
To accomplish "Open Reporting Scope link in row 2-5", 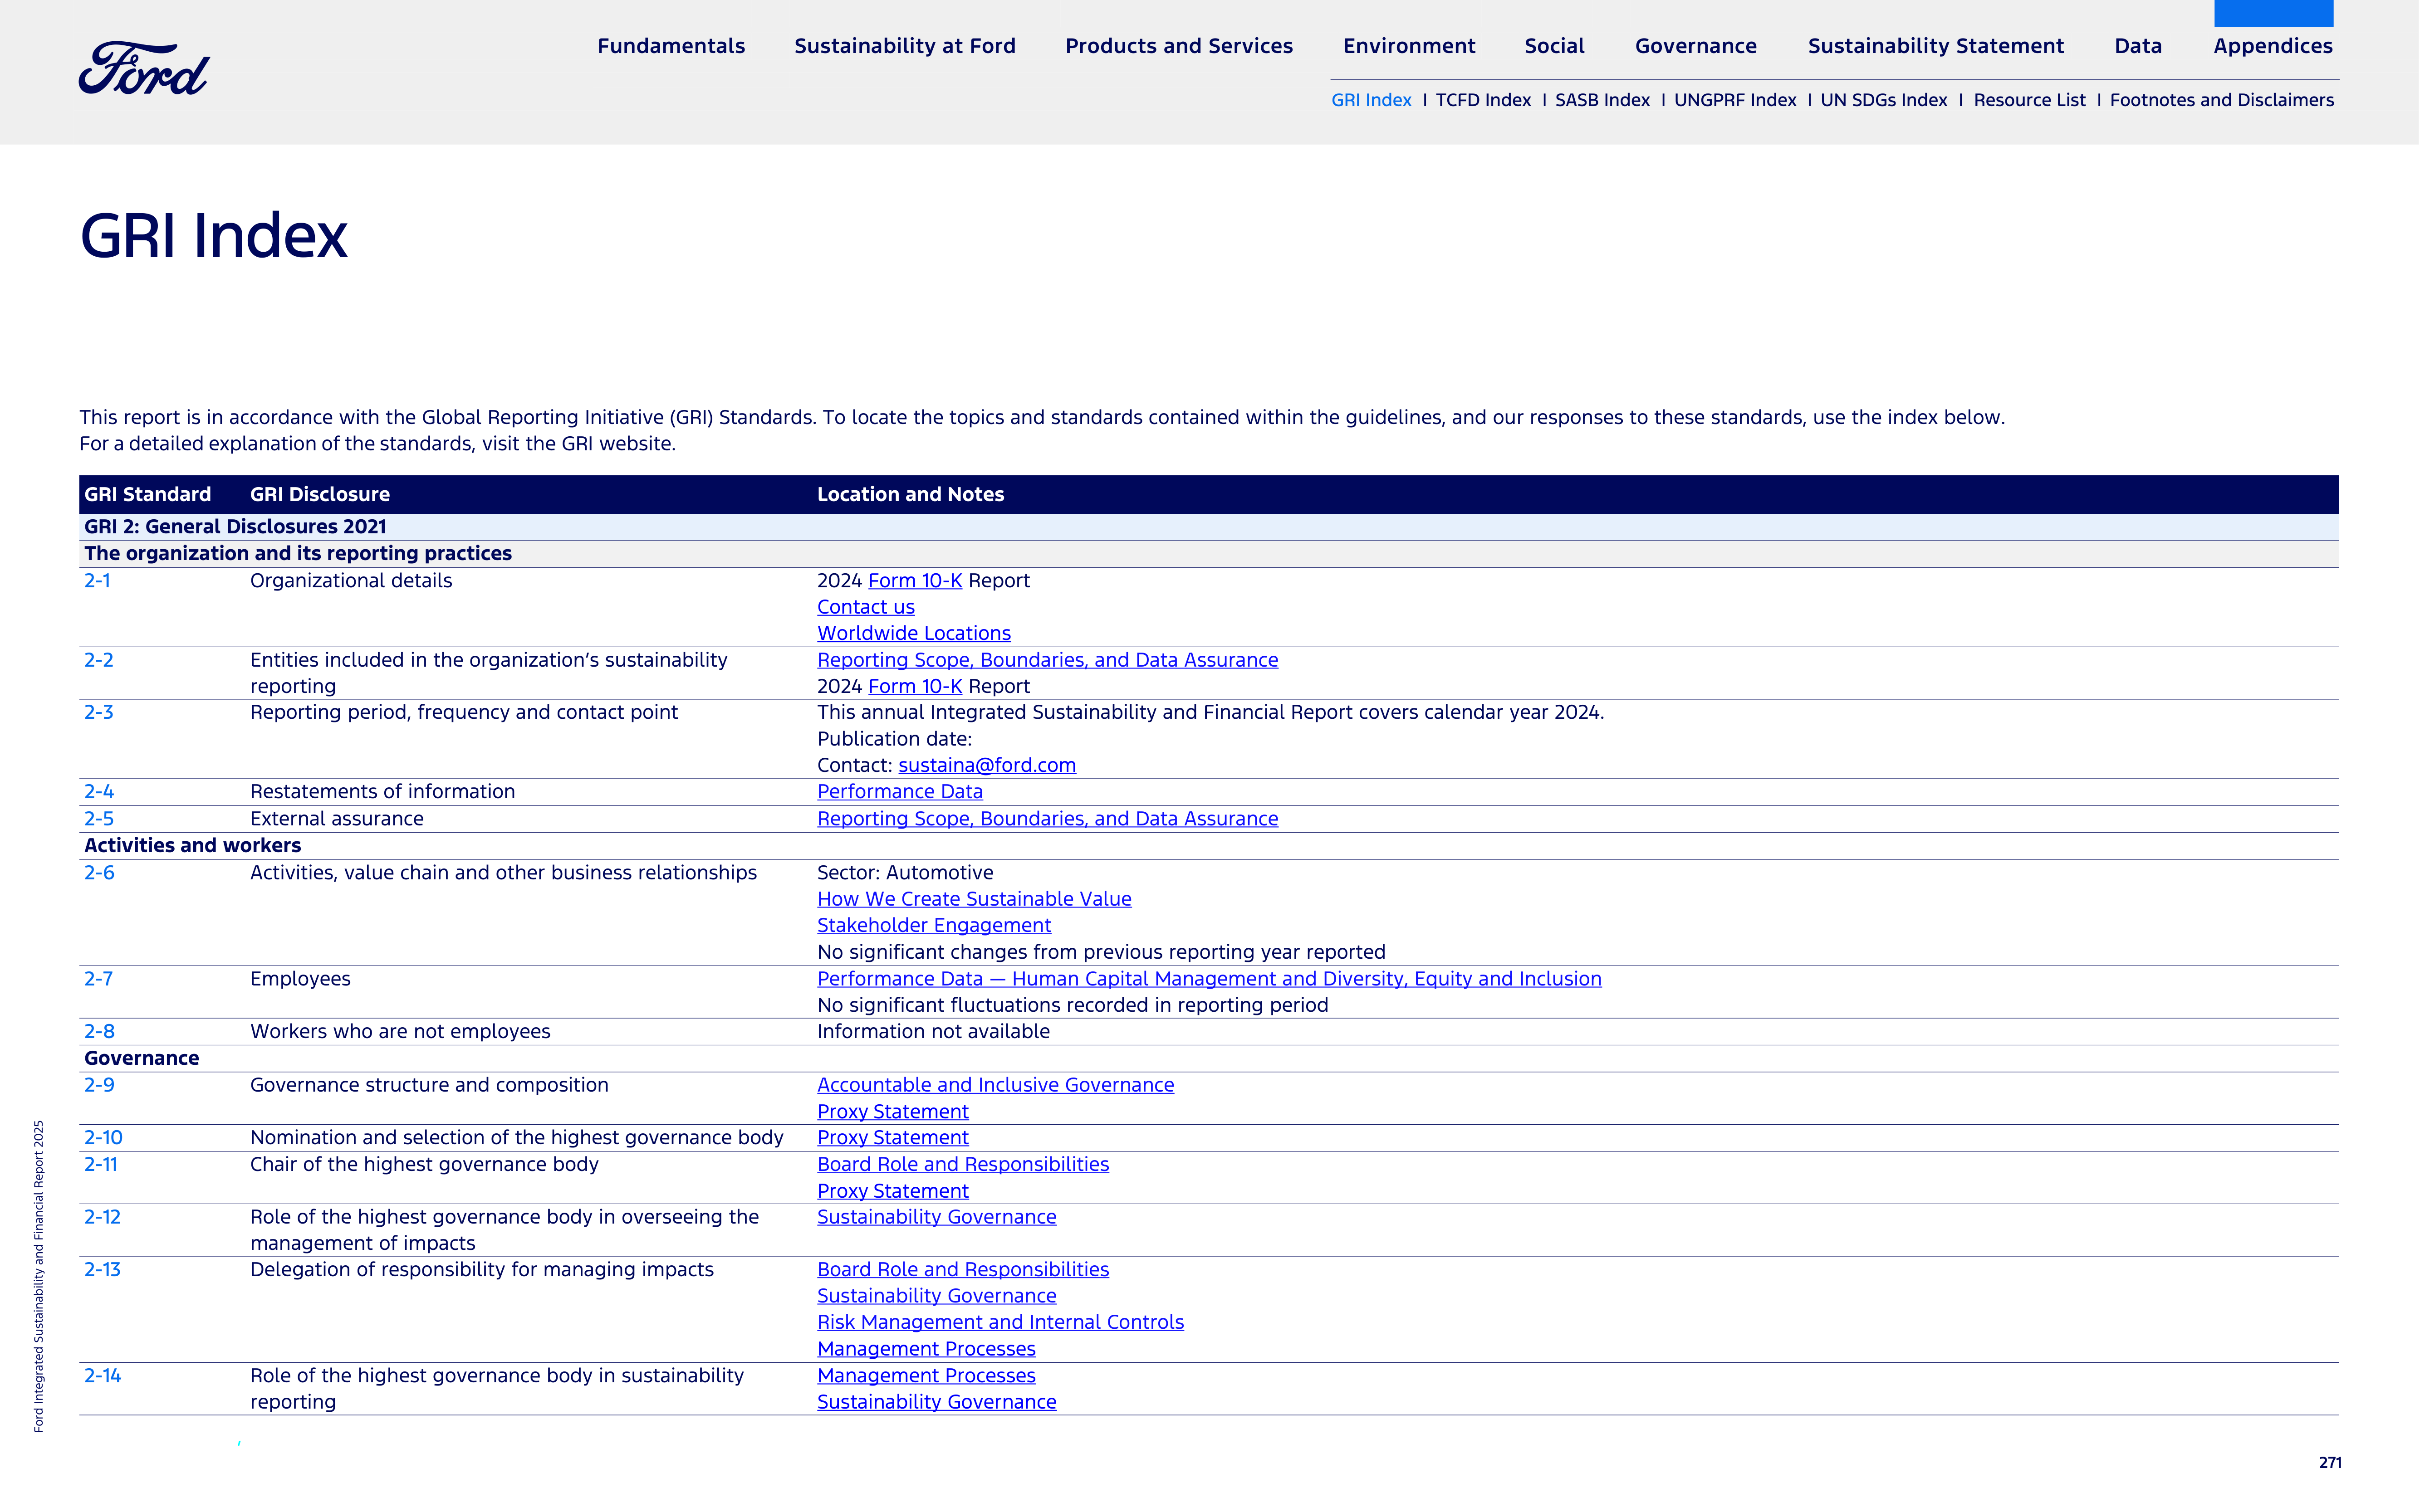I will 1048,819.
